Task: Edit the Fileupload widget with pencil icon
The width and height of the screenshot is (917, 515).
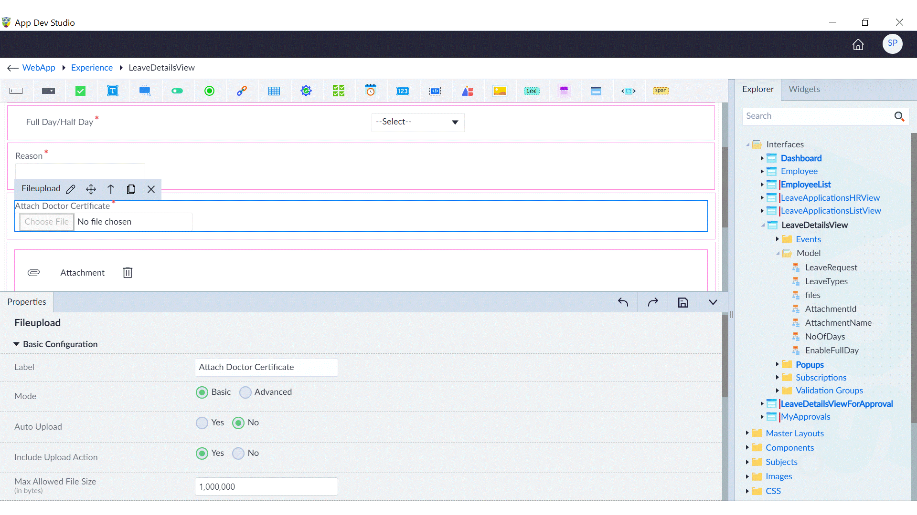Action: 71,189
